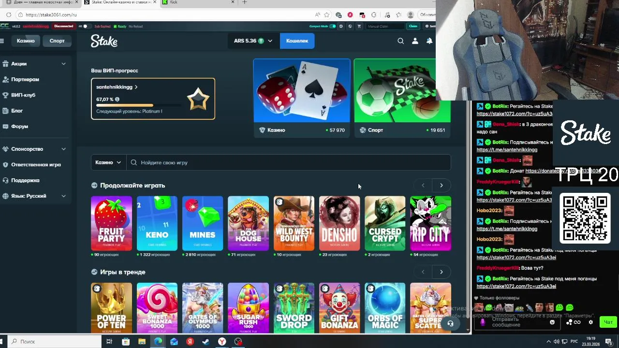Screen dimensions: 619x348
Task: Open the Task View taskbar icon
Action: click(x=109, y=342)
